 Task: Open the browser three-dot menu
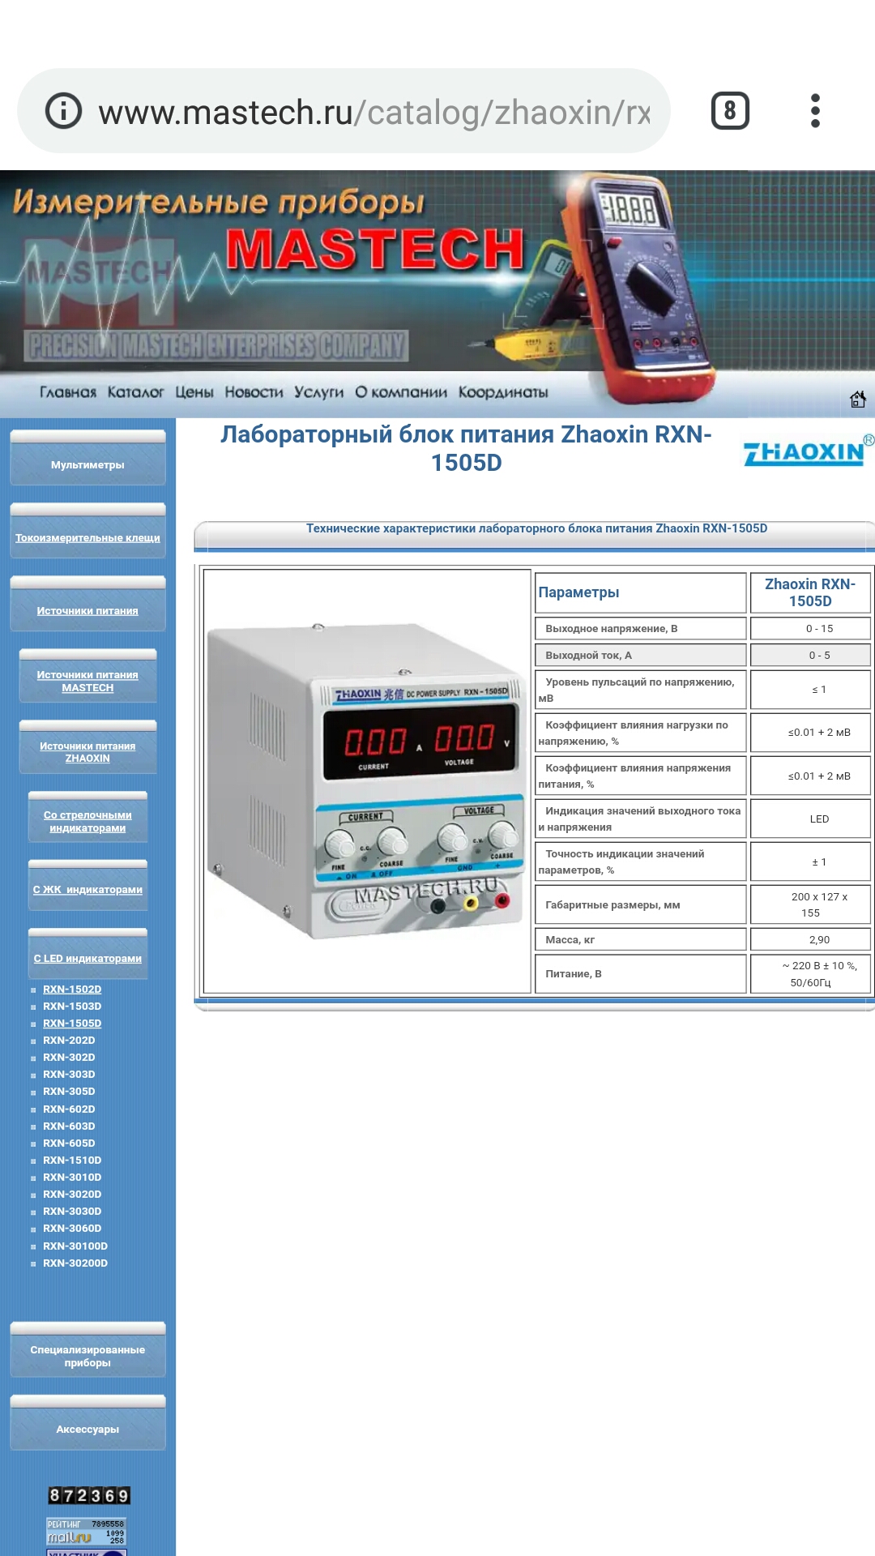tap(815, 111)
